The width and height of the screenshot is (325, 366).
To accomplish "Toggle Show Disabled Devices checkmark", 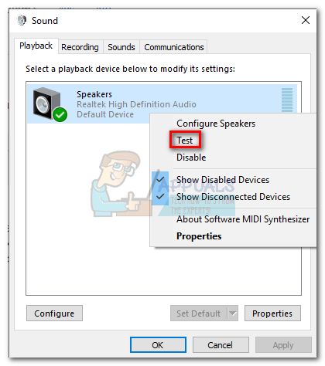I will (x=160, y=180).
